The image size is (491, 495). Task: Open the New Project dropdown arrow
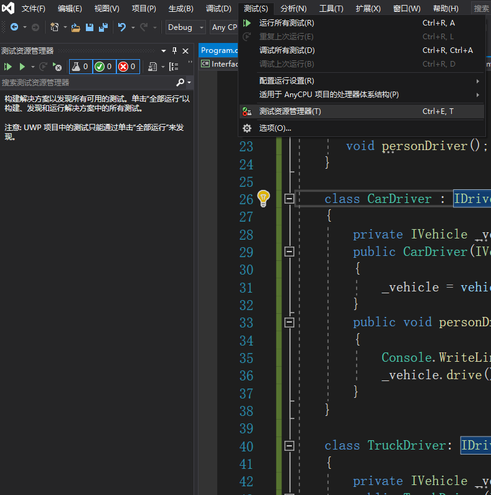(65, 27)
